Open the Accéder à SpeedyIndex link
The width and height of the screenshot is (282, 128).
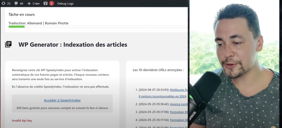tap(62, 100)
